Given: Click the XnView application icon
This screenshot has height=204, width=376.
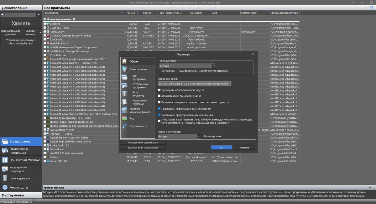Looking at the screenshot, I should (48, 157).
